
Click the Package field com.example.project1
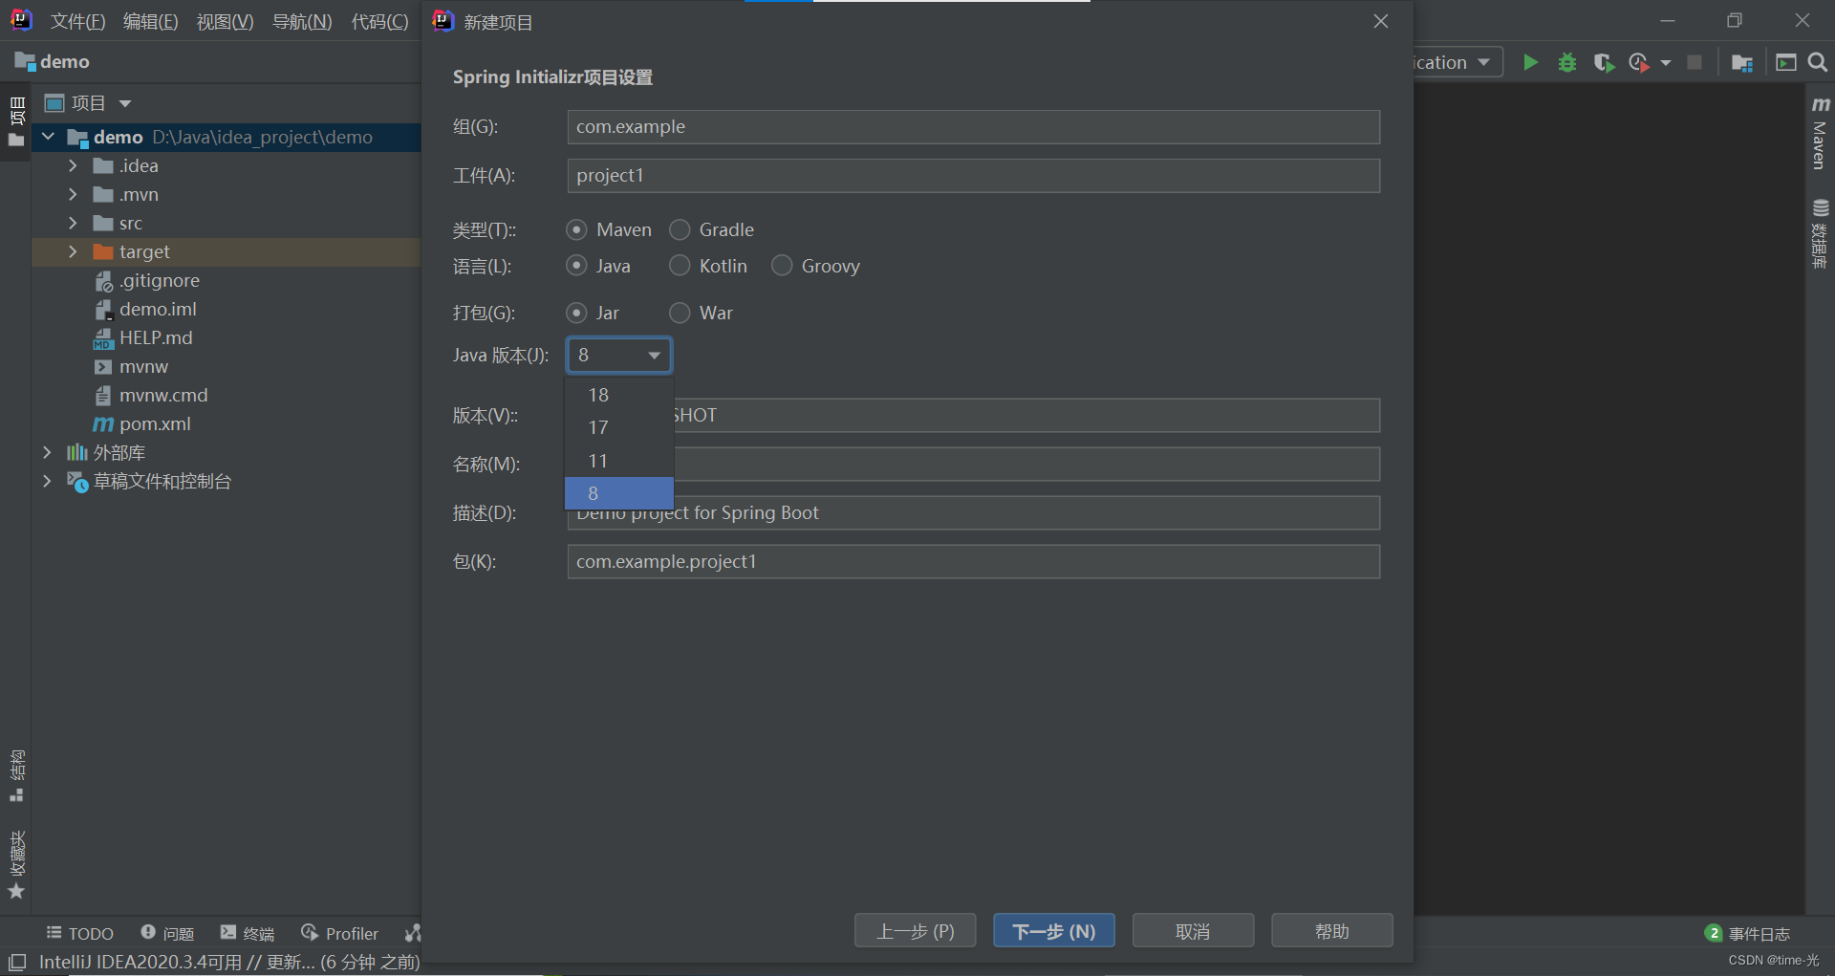click(973, 561)
